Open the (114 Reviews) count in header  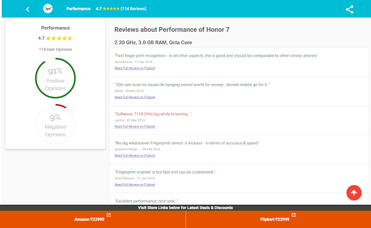coord(133,9)
